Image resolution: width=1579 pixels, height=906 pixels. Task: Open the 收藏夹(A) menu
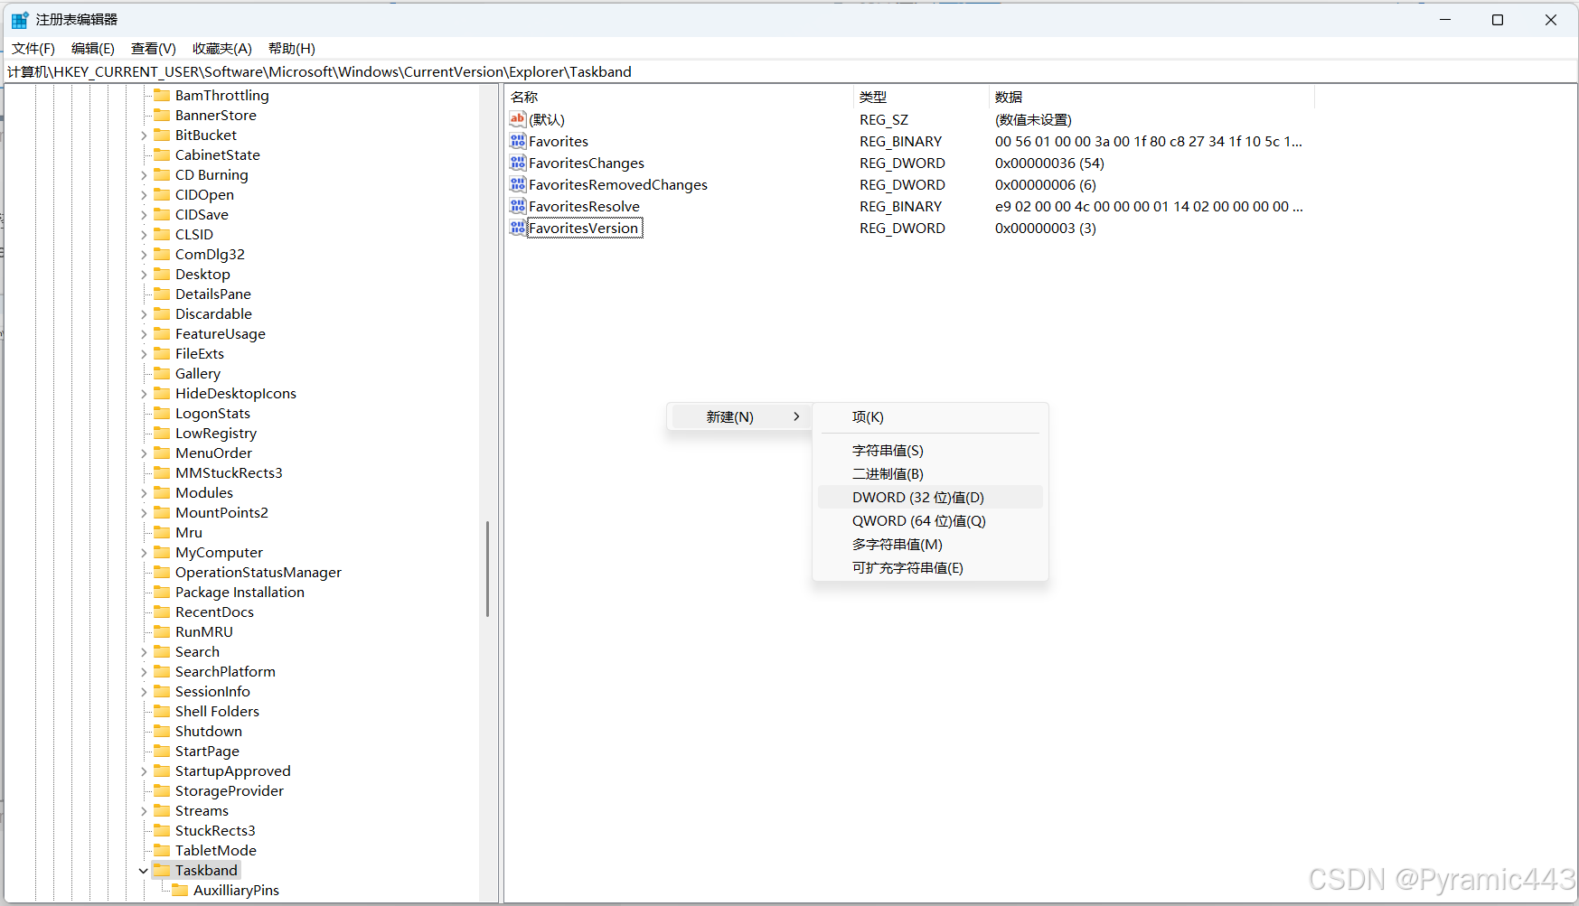click(222, 49)
